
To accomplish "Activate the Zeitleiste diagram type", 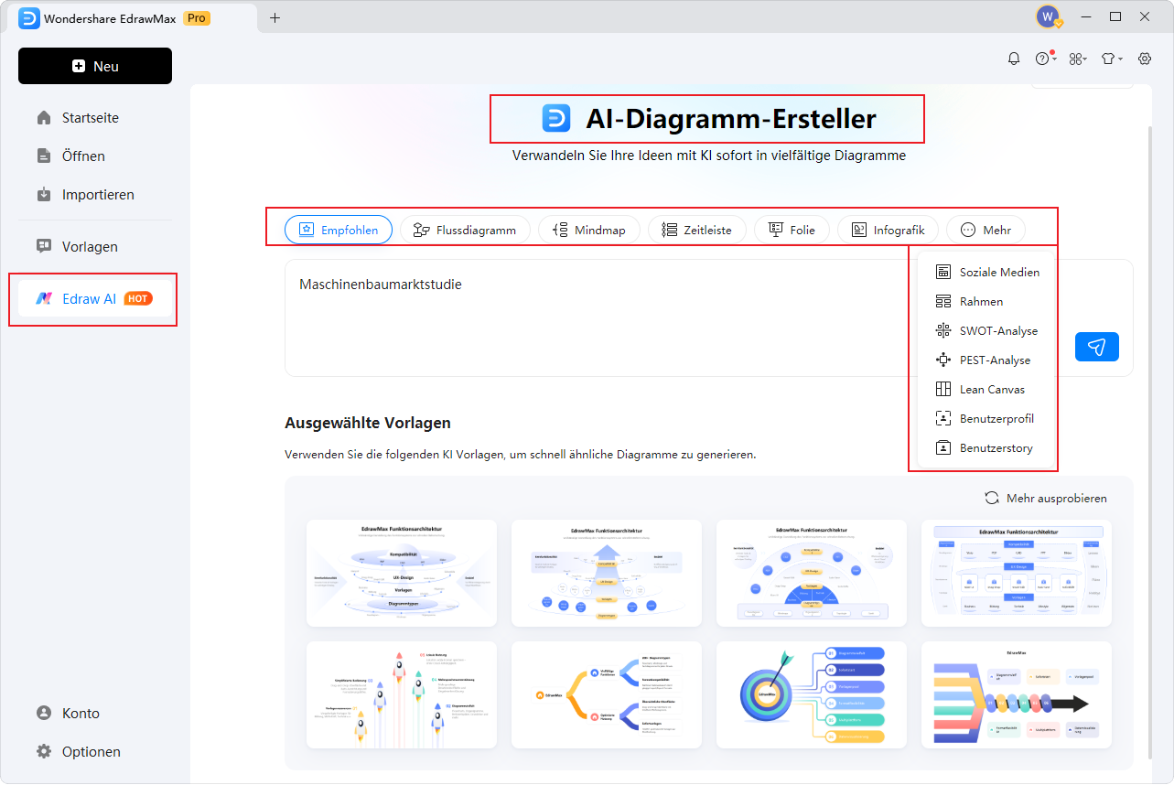I will coord(696,230).
